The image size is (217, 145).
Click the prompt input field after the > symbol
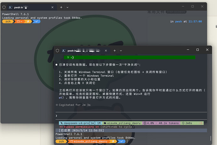click(x=131, y=116)
